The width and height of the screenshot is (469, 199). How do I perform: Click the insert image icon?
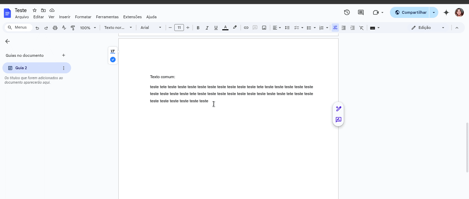[264, 28]
